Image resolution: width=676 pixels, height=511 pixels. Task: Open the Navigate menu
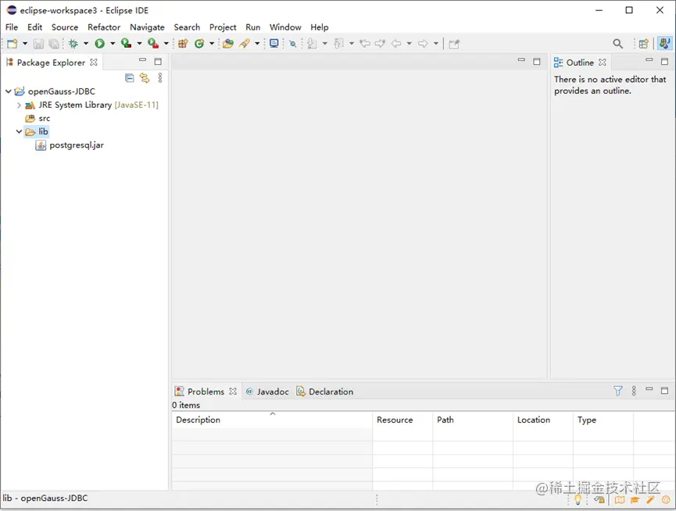(147, 27)
